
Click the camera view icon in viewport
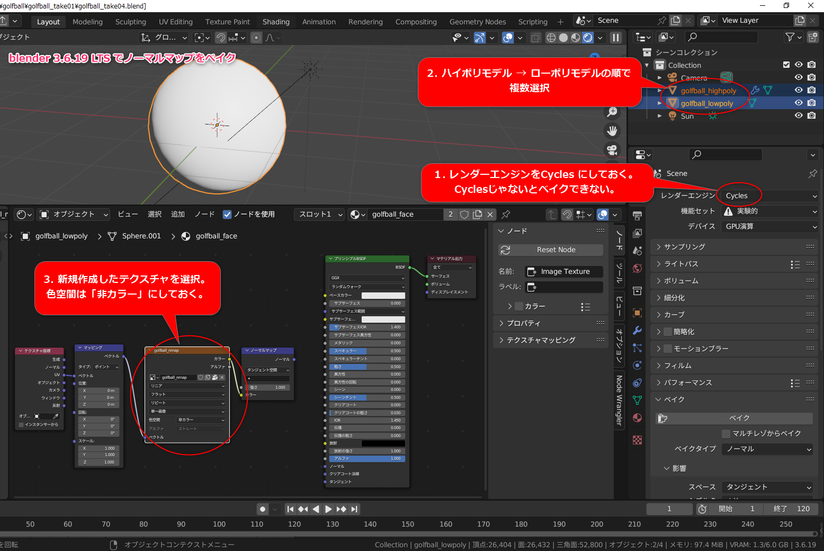(x=612, y=150)
